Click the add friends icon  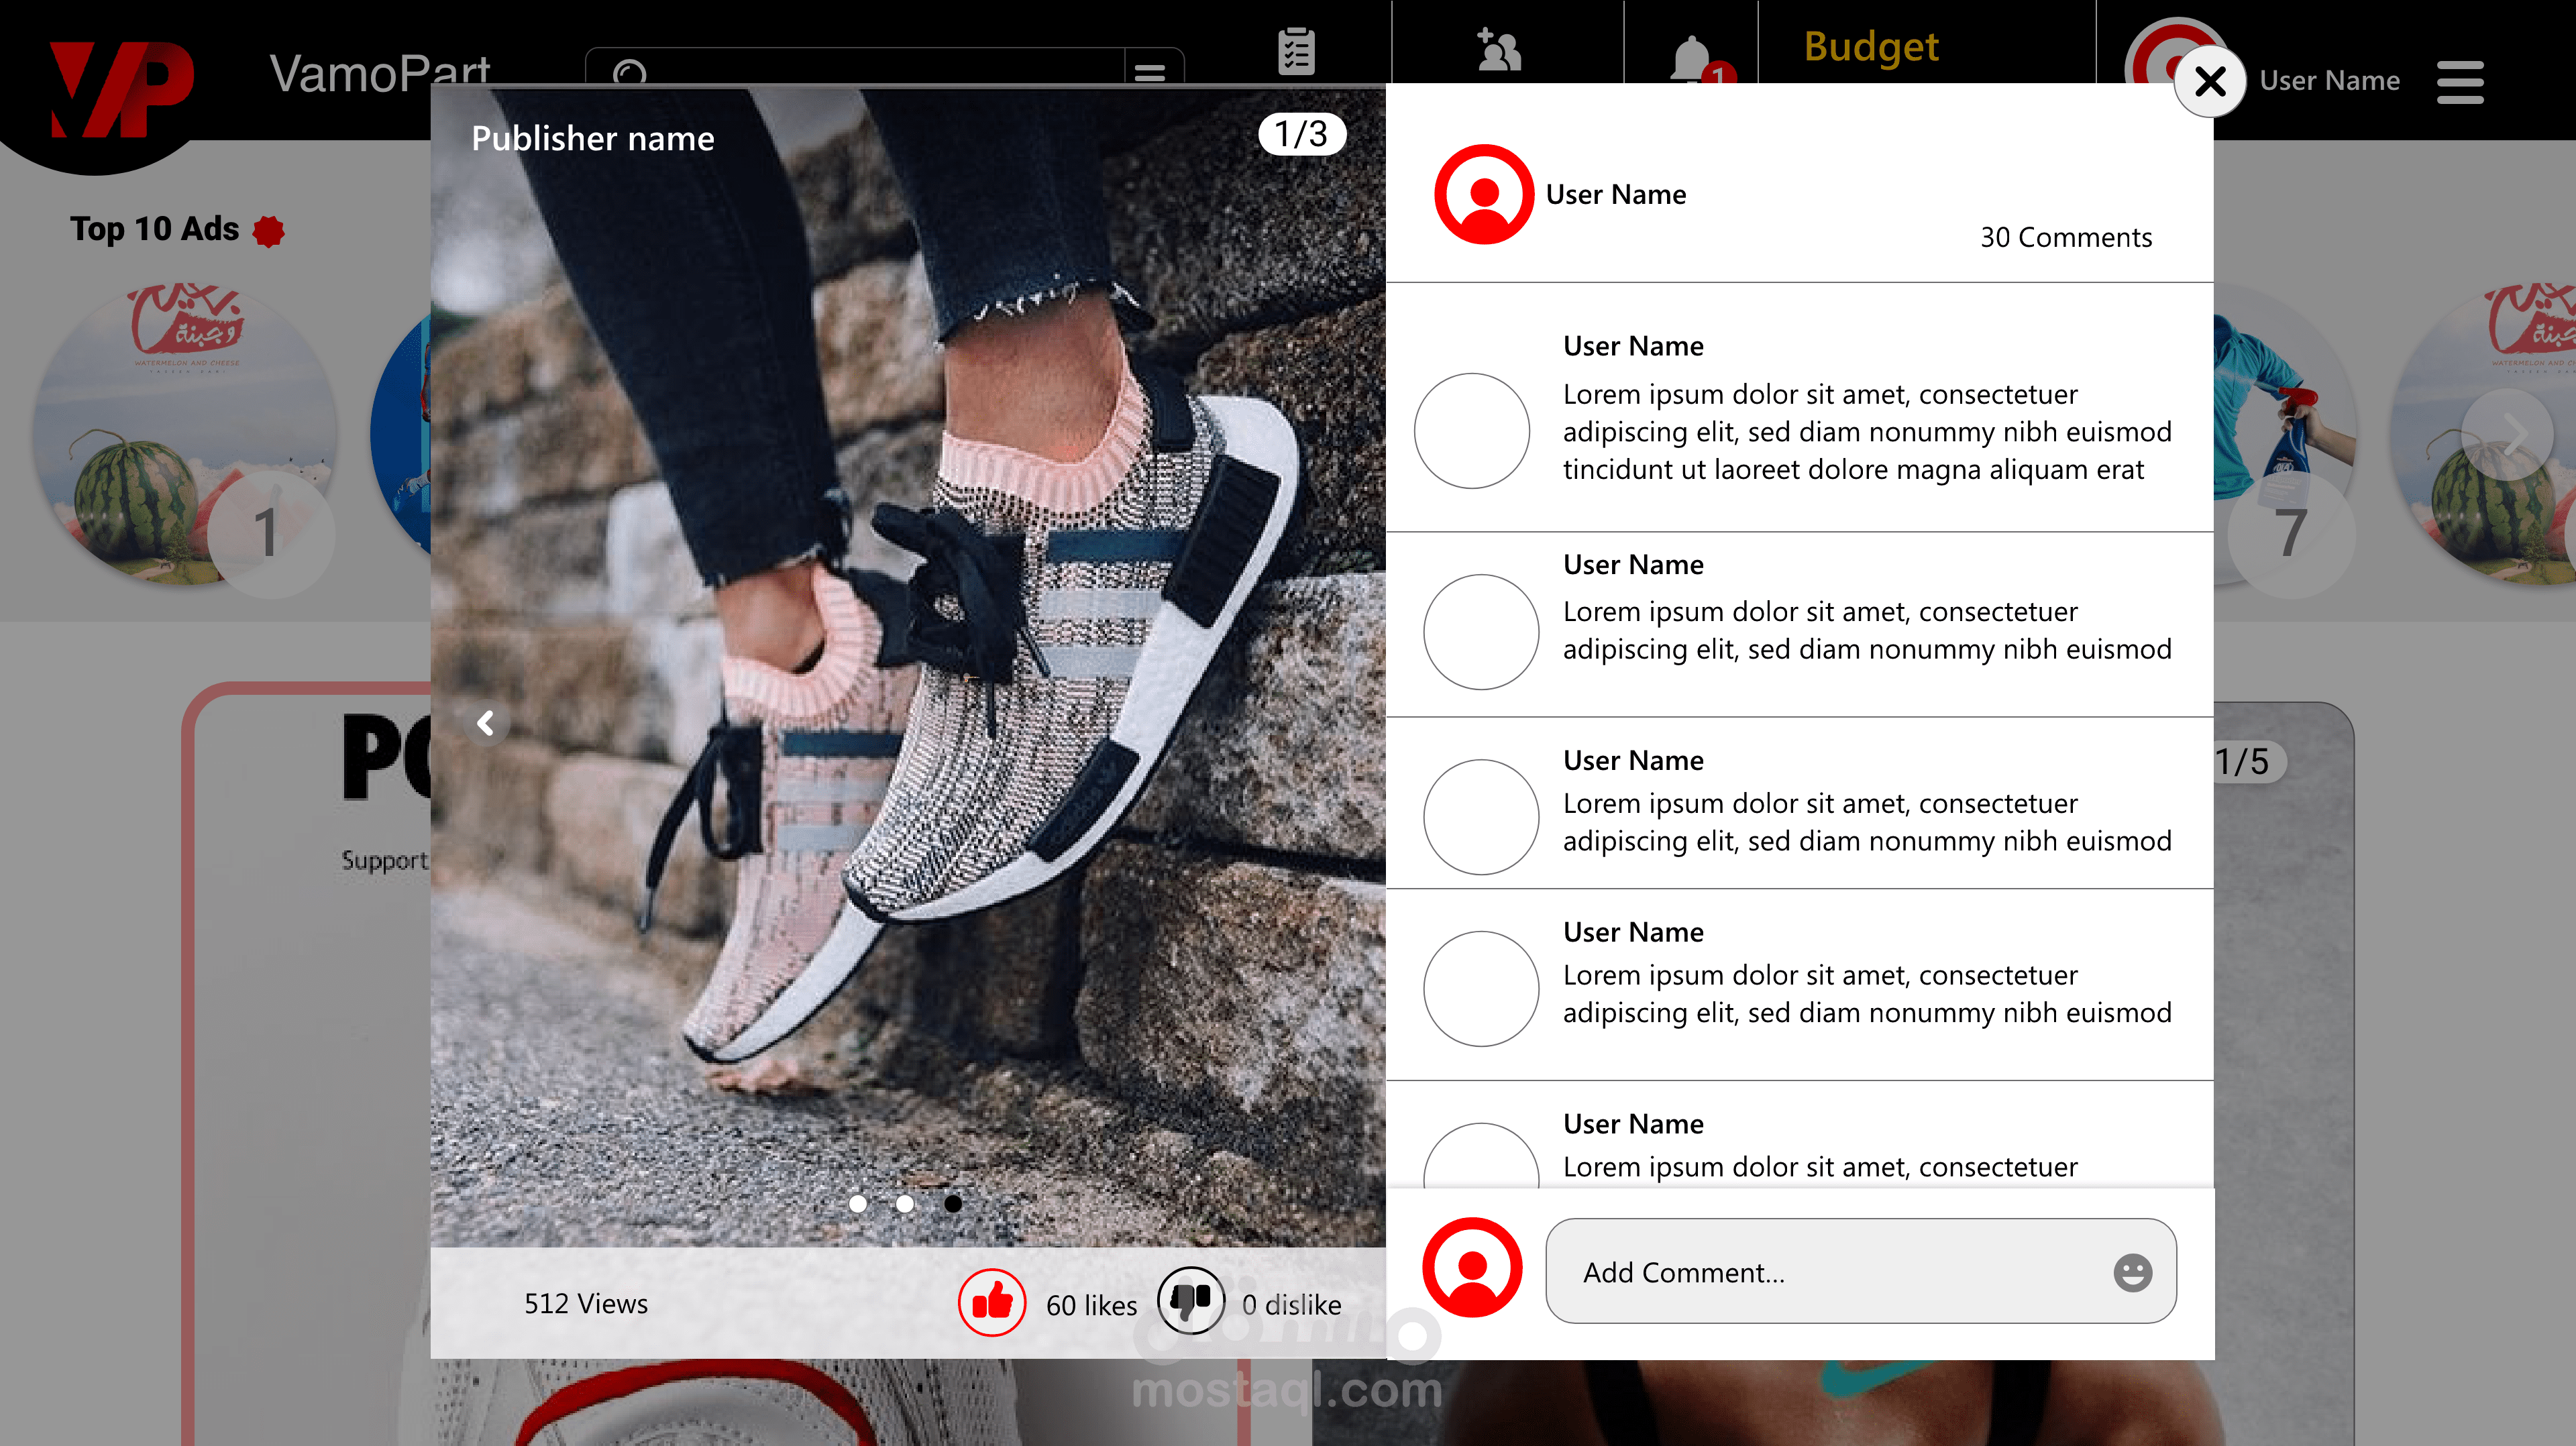[x=1499, y=50]
